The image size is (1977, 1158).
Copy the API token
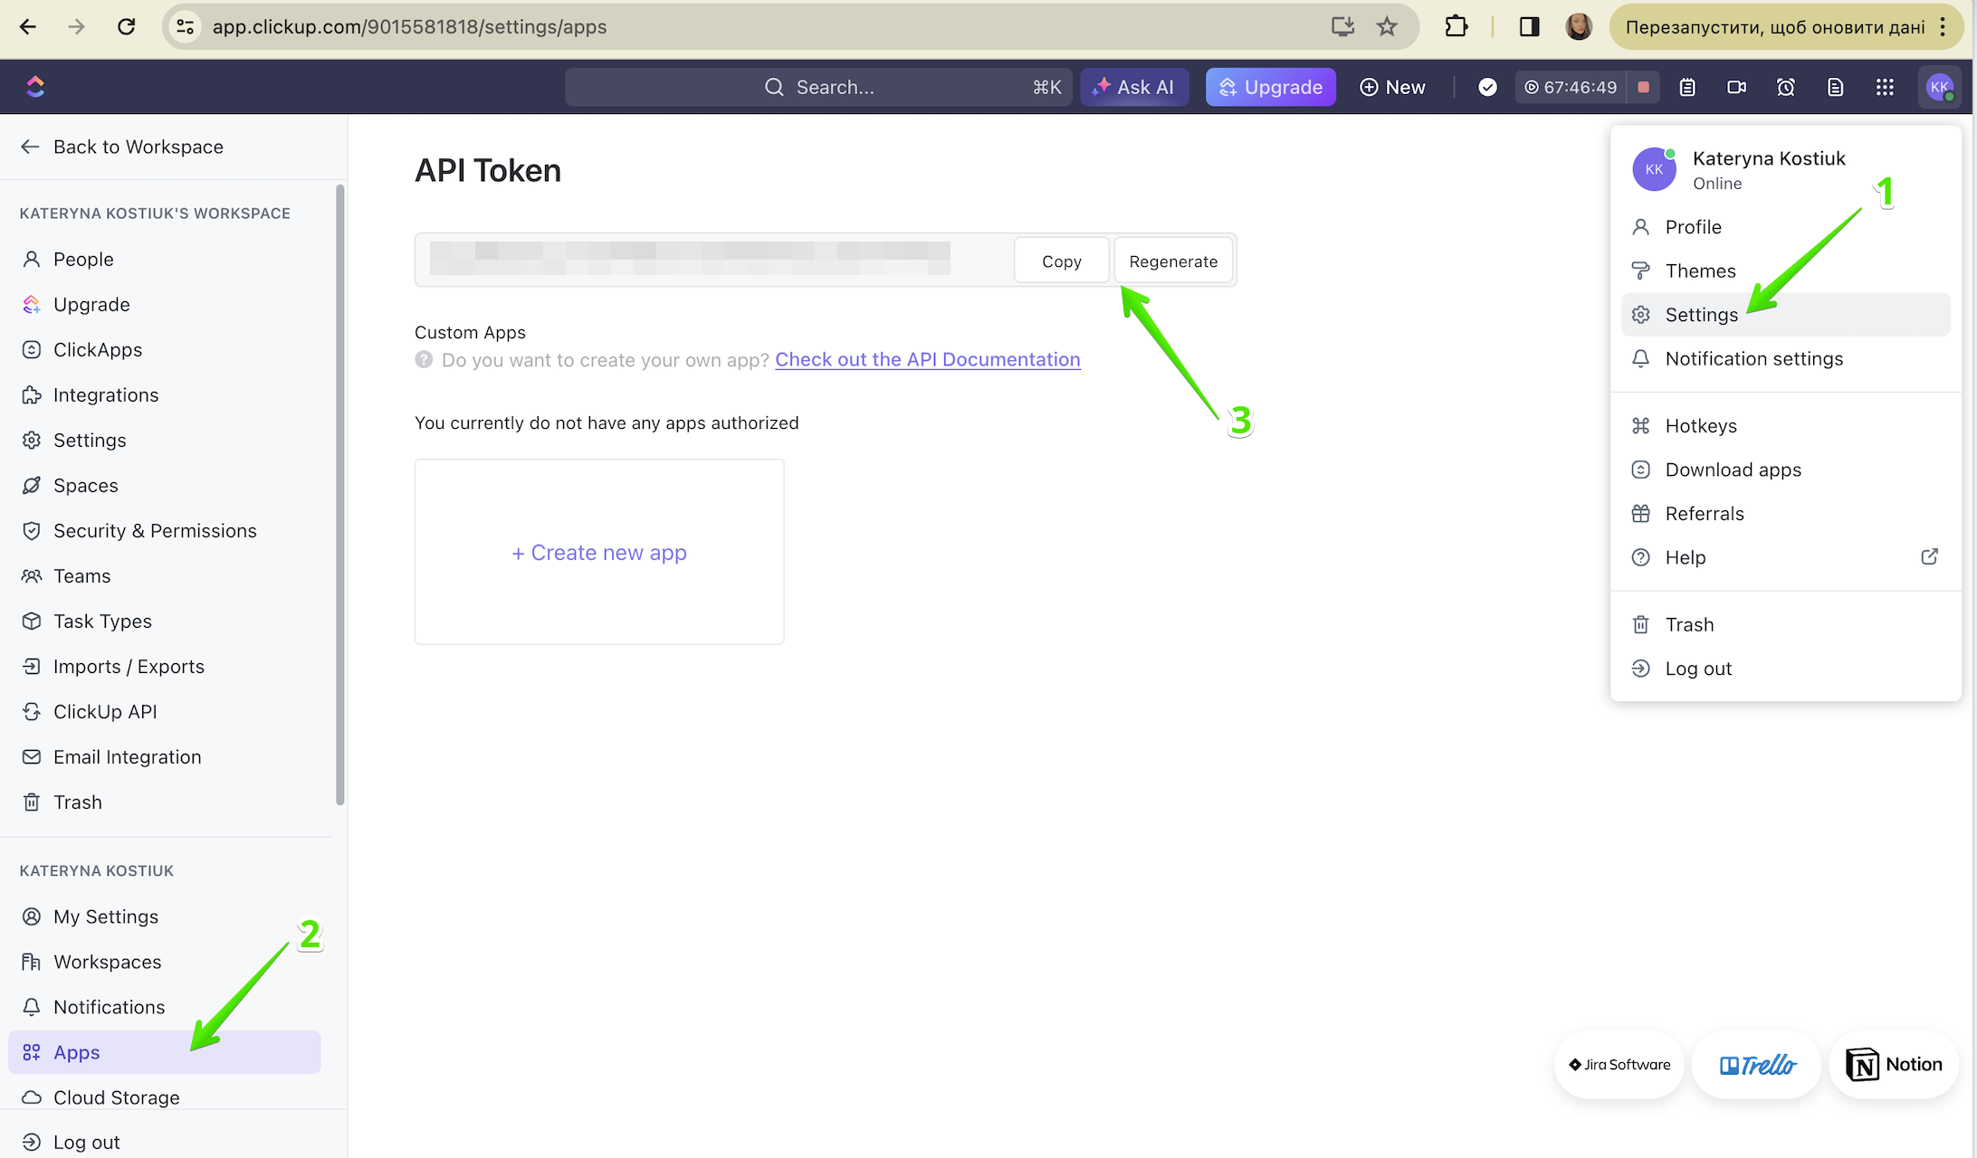click(x=1062, y=261)
